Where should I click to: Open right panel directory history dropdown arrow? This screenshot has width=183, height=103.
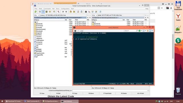(148, 17)
